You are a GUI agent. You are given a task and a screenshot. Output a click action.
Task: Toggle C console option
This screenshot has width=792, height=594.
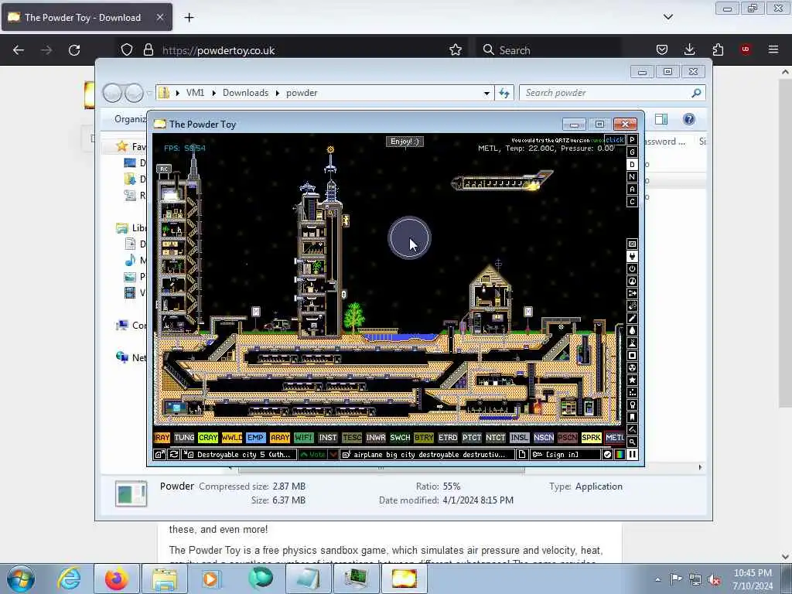tap(632, 202)
